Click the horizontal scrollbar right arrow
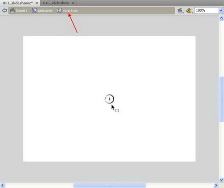This screenshot has height=188, width=224. pos(216,185)
